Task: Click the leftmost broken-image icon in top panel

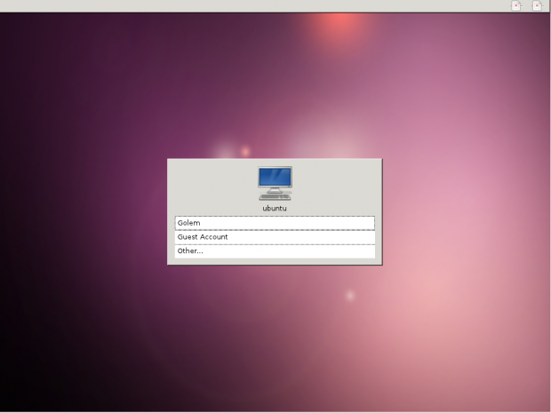Action: pos(516,5)
